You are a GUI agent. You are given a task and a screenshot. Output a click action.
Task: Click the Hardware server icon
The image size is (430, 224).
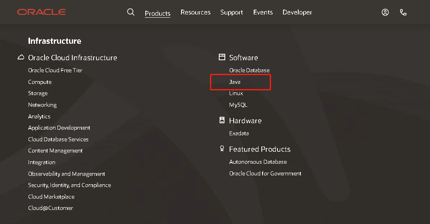click(x=222, y=120)
